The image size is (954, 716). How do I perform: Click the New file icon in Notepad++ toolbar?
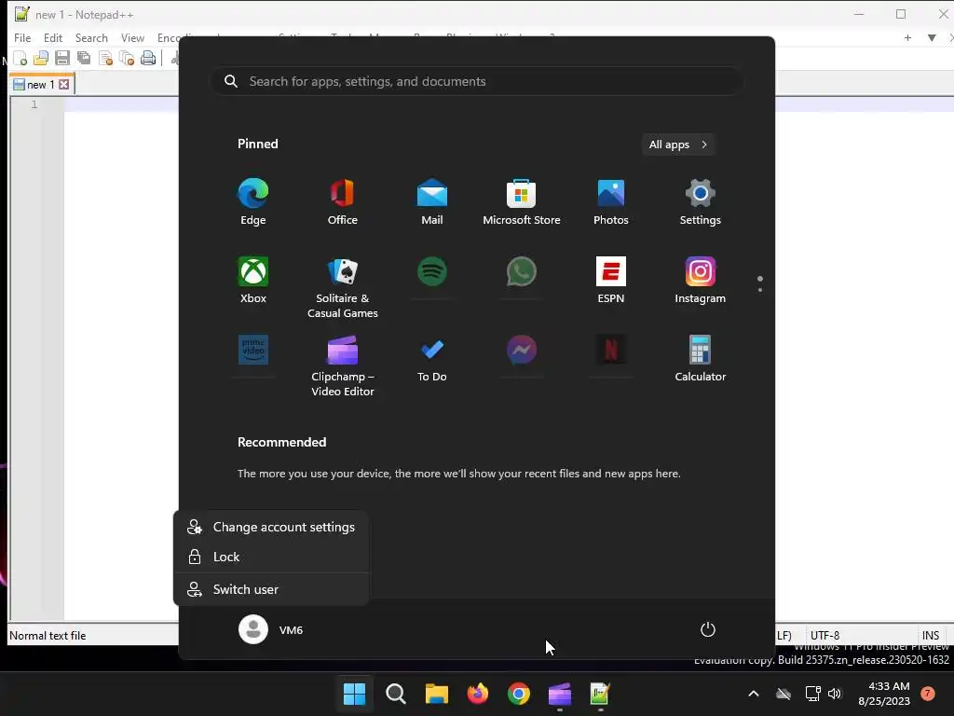pyautogui.click(x=20, y=59)
